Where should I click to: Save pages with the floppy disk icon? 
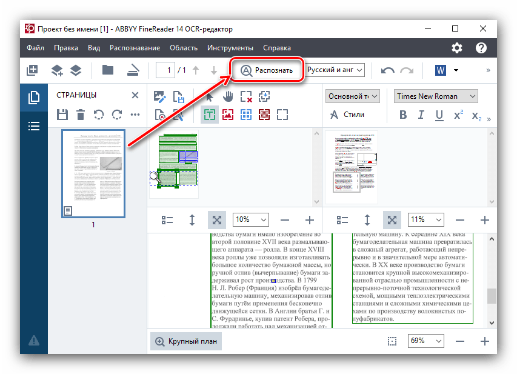pos(62,115)
